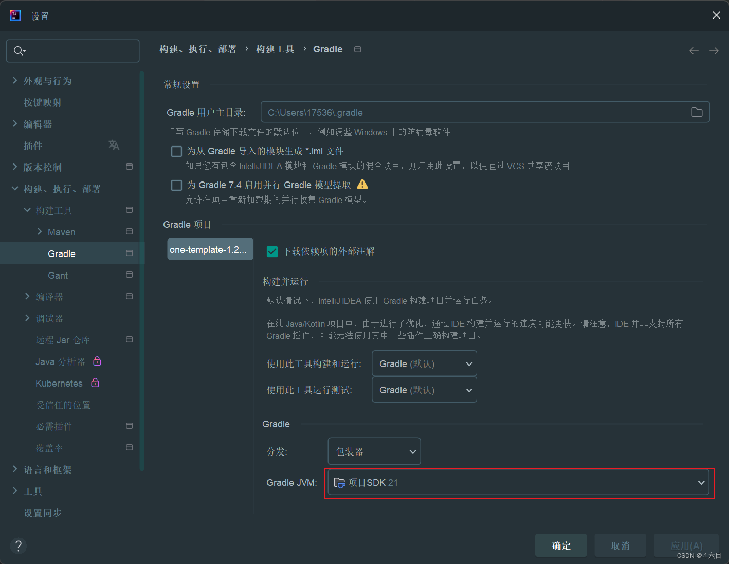The image size is (729, 564).
Task: Click the warning icon for parallel model fetching
Action: [x=362, y=184]
